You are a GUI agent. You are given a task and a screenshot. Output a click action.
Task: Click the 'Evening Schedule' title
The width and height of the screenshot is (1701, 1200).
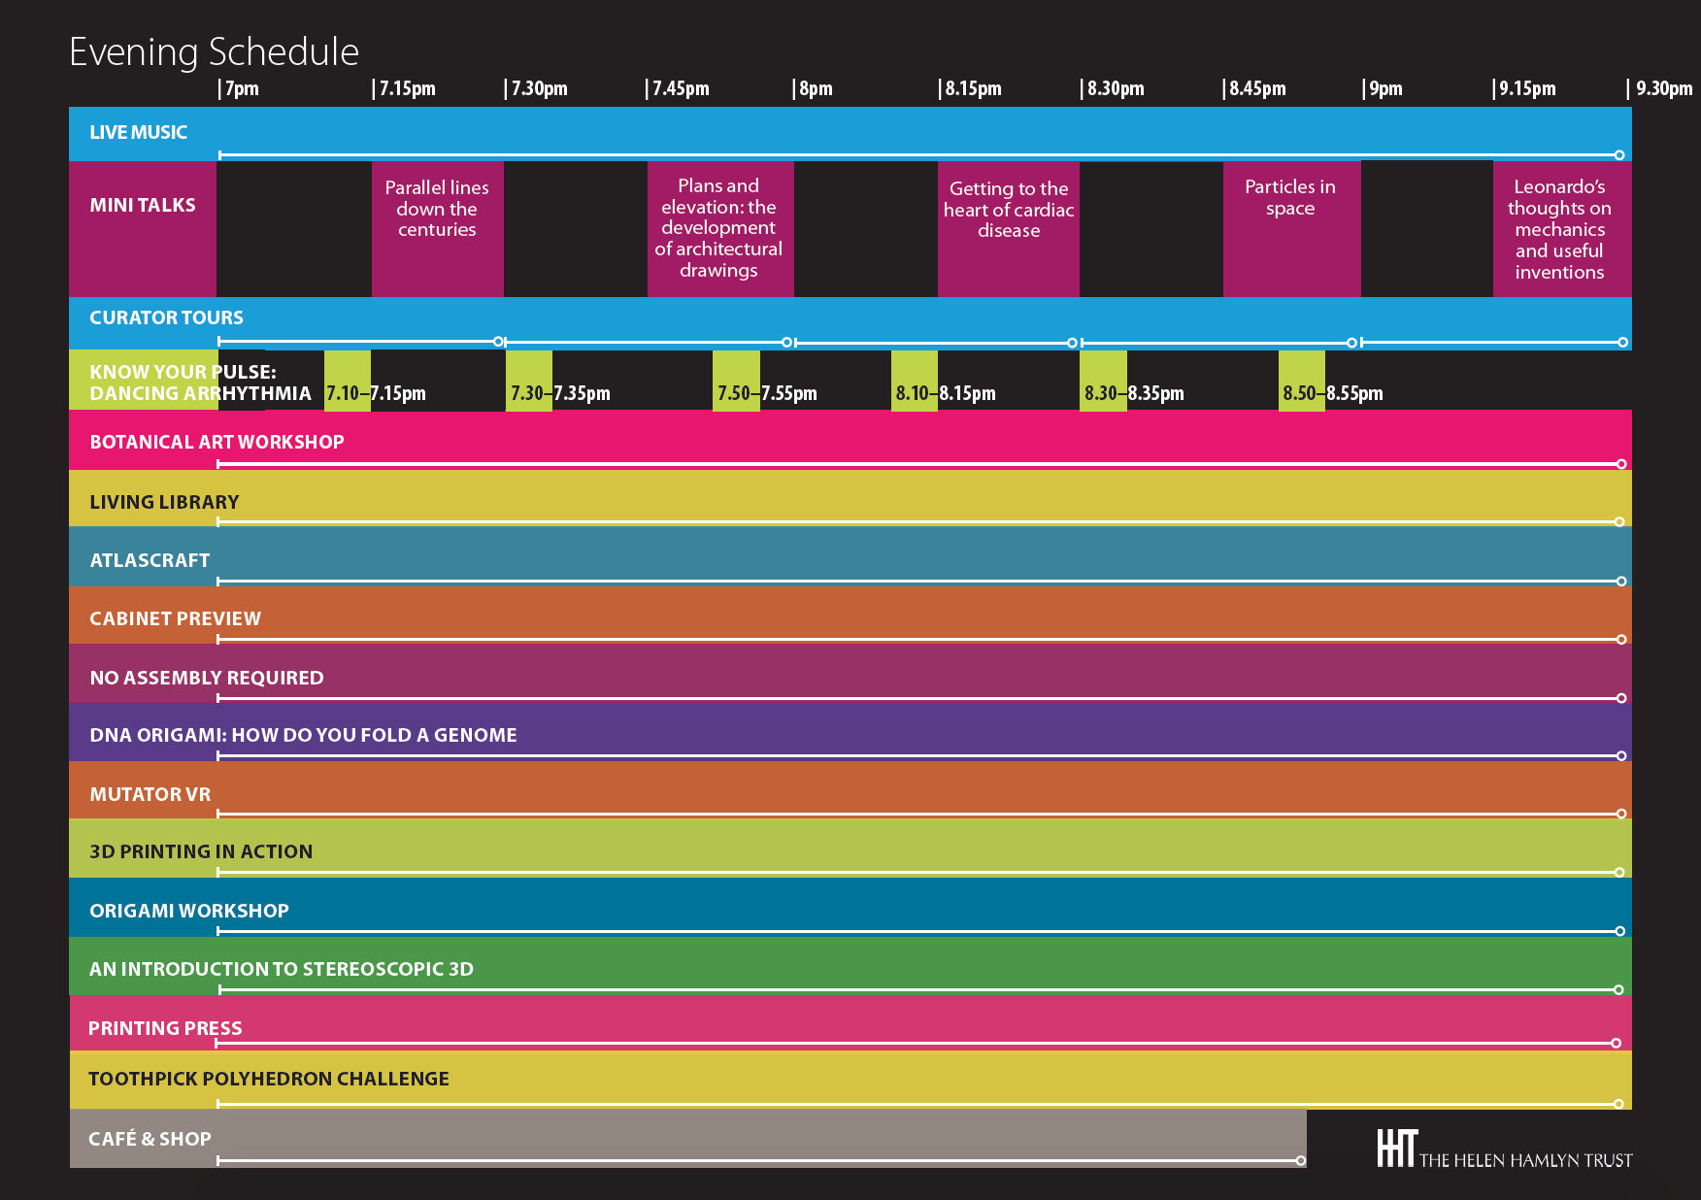215,51
